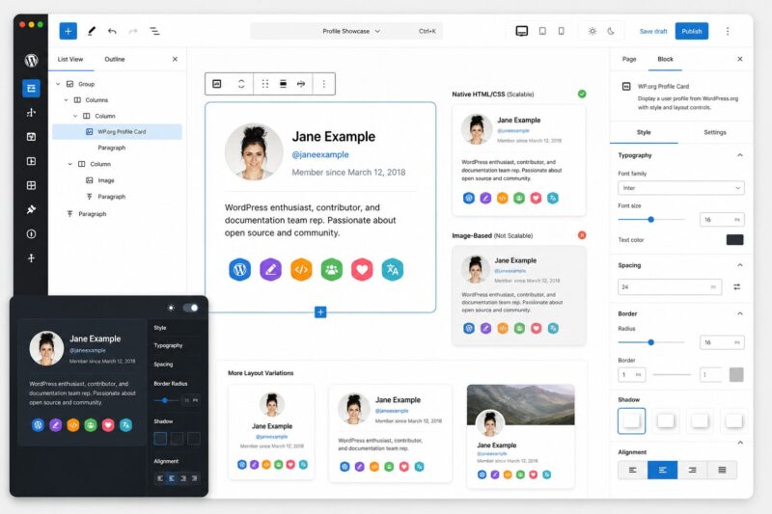Switch to the Page tab
Viewport: 772px width, 514px height.
tap(629, 59)
